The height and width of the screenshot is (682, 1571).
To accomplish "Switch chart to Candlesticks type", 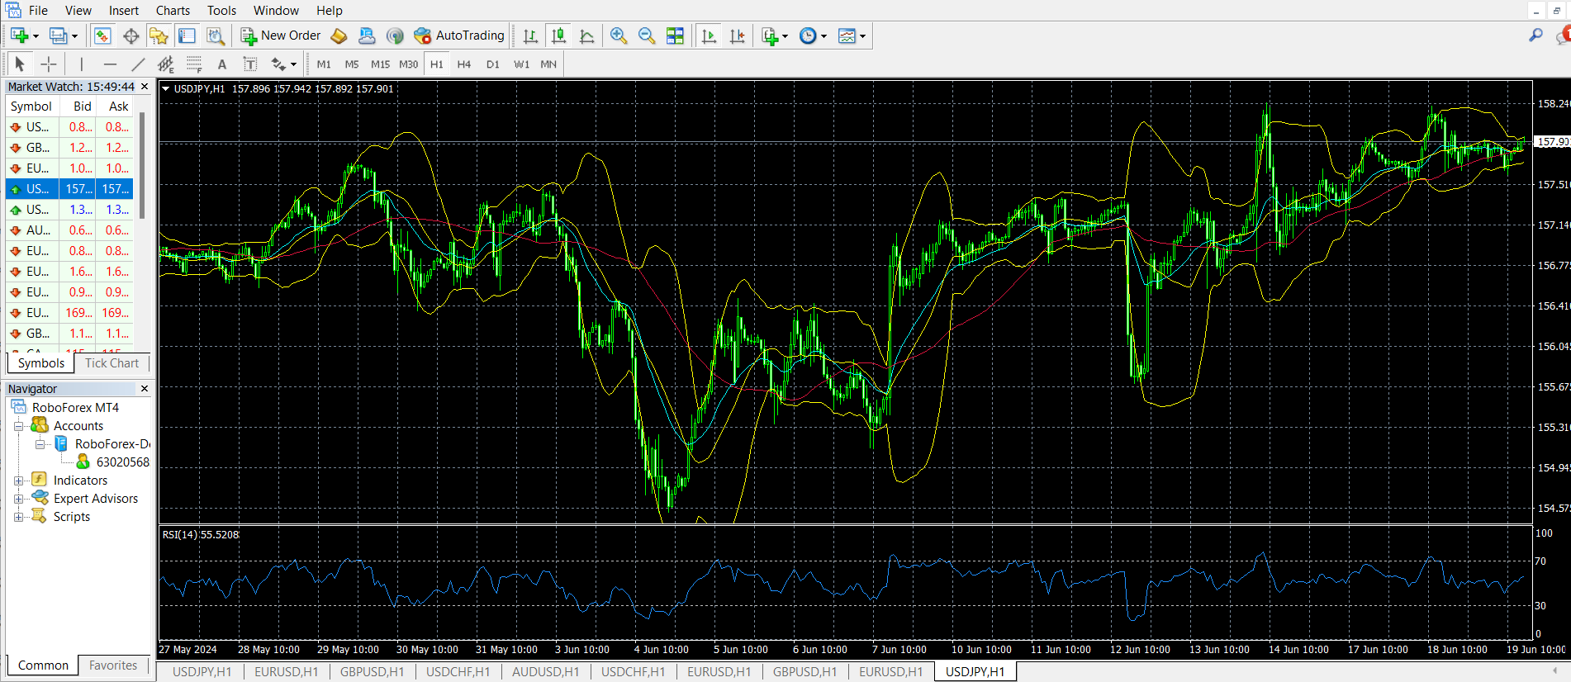I will 559,36.
